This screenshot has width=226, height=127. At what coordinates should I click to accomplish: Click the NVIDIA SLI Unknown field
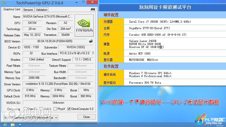pos(58,103)
